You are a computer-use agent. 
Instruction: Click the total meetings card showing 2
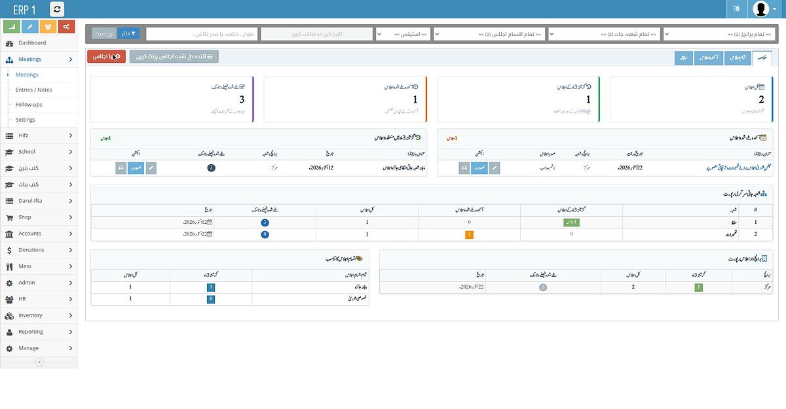click(692, 99)
